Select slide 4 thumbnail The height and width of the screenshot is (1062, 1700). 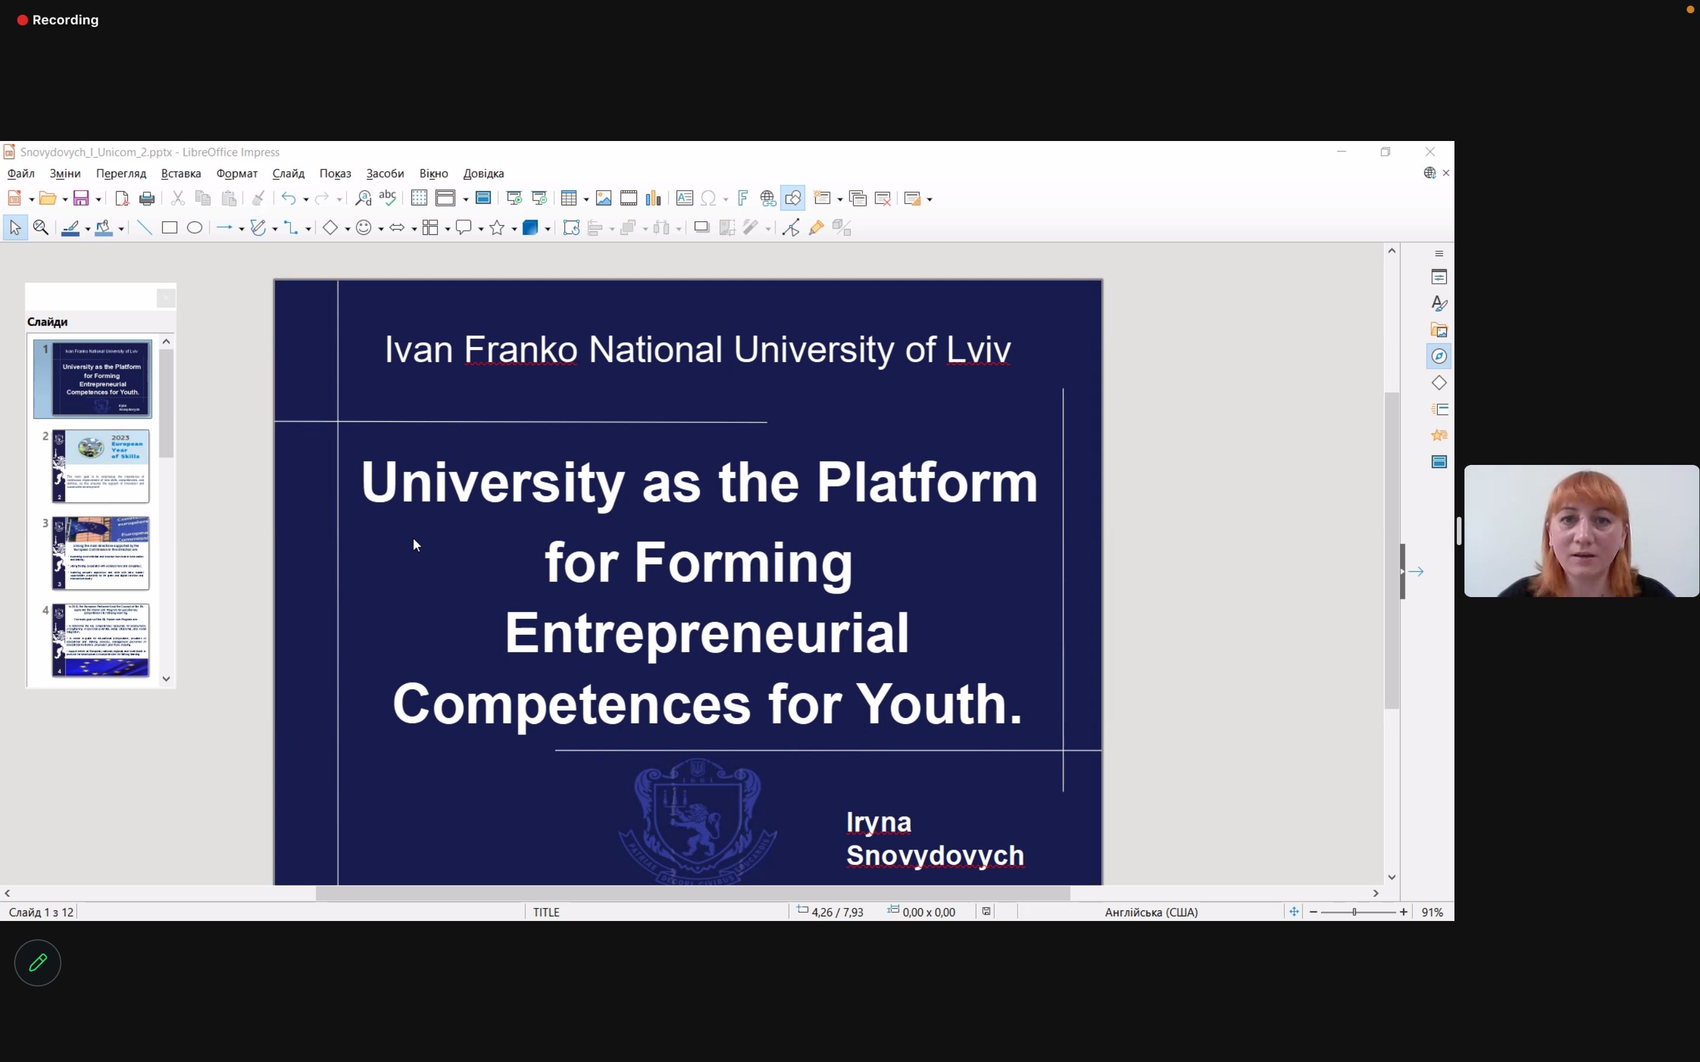coord(100,640)
